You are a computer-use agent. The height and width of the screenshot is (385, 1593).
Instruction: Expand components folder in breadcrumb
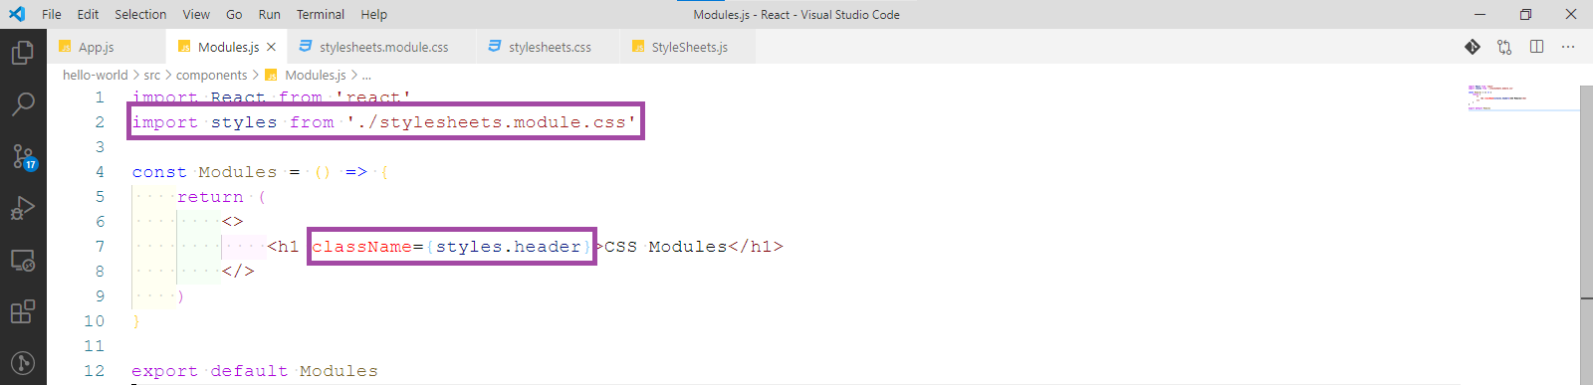(x=211, y=75)
